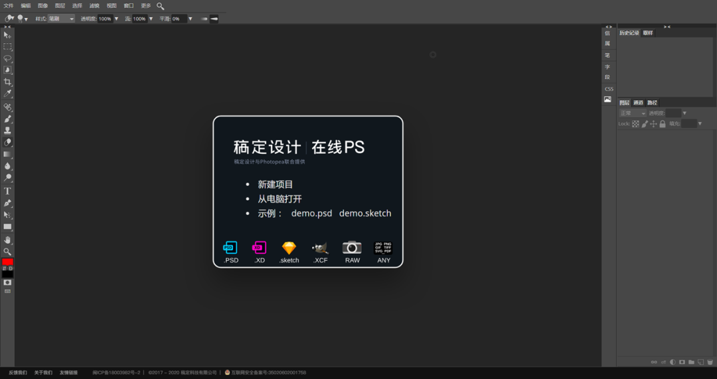Toggle lock all padlock icon
This screenshot has width=717, height=379.
coord(663,124)
